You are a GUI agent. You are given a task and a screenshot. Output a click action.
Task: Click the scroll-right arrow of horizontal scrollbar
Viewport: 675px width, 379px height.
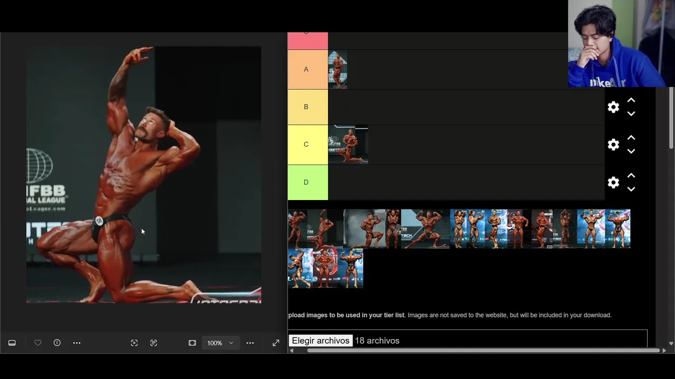[x=664, y=351]
